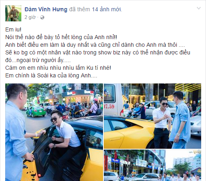Open the photo of two men beside yellow car
Viewport: 206px width, 181px height.
click(152, 116)
